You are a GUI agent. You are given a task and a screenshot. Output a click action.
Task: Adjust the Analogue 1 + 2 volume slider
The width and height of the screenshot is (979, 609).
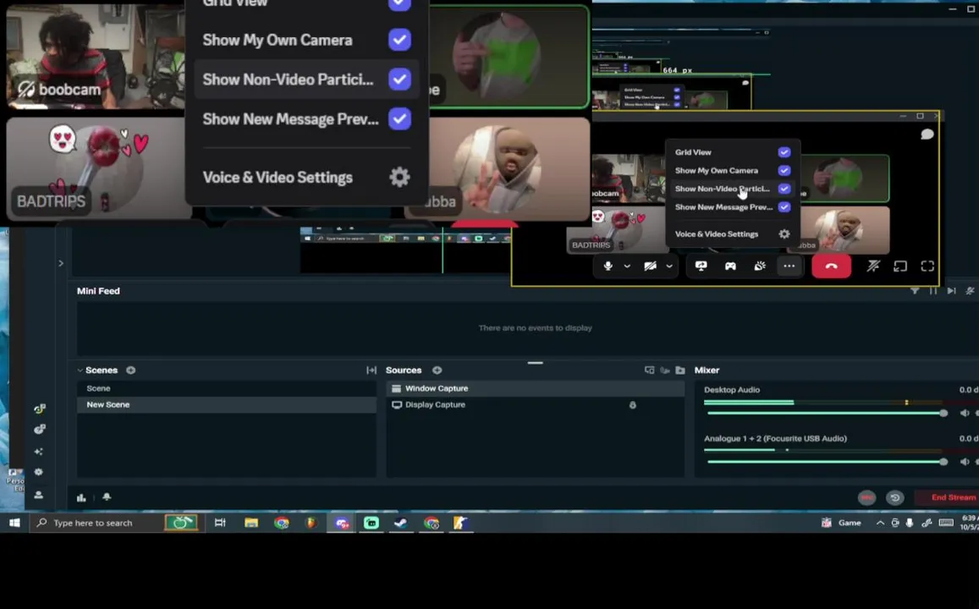(826, 462)
